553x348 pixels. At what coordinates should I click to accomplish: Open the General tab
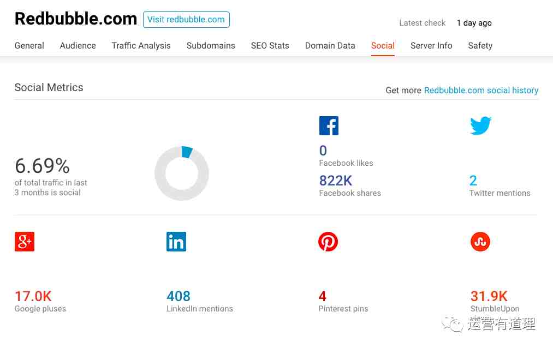coord(29,46)
